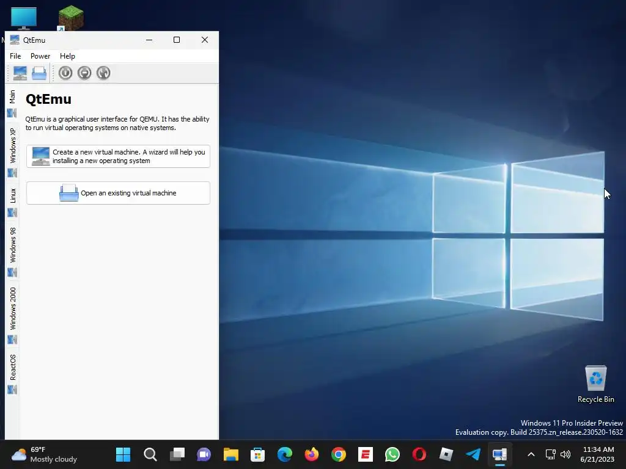This screenshot has width=626, height=469.
Task: Open the Windows Start menu
Action: click(123, 454)
